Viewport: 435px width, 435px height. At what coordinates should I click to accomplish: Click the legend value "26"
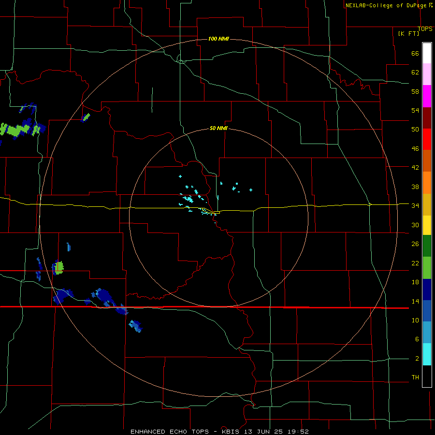coord(415,244)
